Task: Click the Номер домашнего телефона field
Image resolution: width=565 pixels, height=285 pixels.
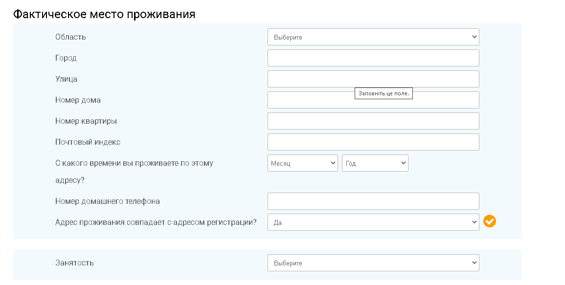Action: pos(373,201)
